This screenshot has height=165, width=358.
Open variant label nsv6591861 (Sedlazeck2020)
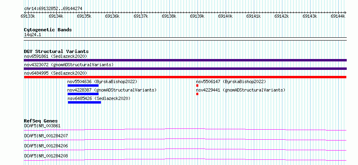click(x=56, y=56)
